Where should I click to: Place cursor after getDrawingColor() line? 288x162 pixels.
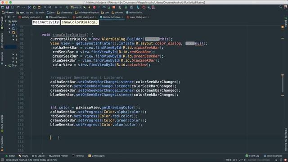pyautogui.click(x=140, y=108)
